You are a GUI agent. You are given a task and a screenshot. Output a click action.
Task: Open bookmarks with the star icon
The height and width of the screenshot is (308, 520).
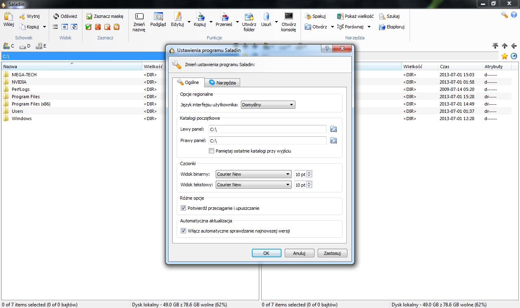(x=505, y=56)
